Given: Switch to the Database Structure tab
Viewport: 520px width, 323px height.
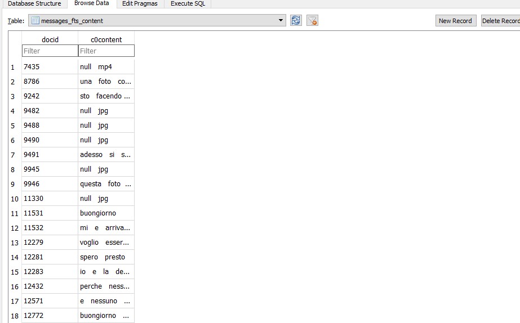Looking at the screenshot, I should tap(34, 3).
